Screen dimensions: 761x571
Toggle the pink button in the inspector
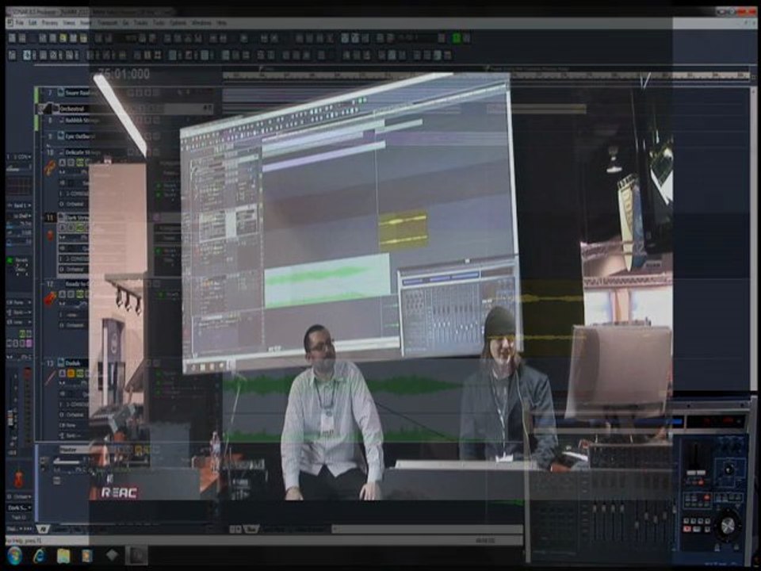coord(29,343)
